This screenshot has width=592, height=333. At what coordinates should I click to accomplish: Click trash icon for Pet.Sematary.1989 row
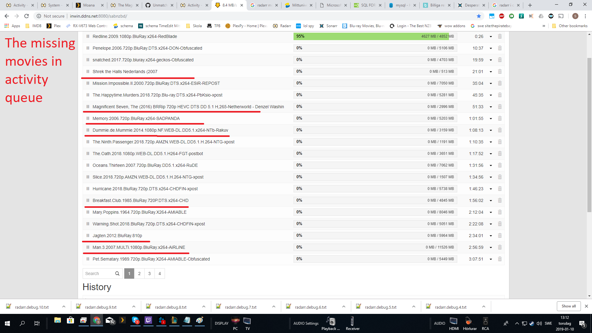point(500,259)
